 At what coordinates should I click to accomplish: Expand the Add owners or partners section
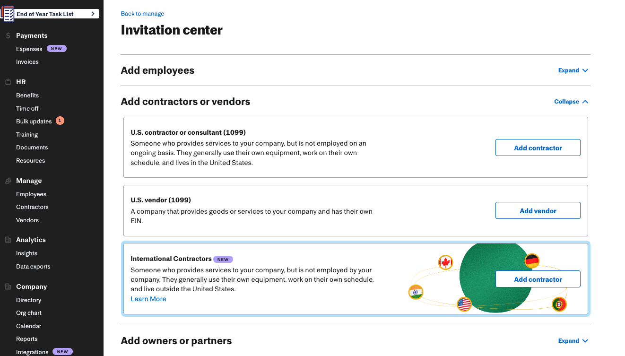tap(573, 341)
